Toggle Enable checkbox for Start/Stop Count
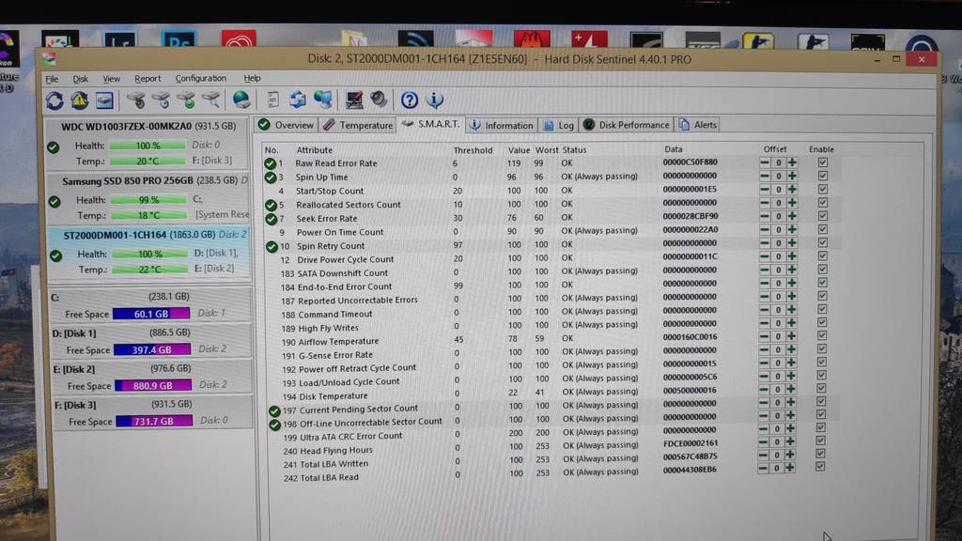The image size is (962, 541). click(823, 190)
